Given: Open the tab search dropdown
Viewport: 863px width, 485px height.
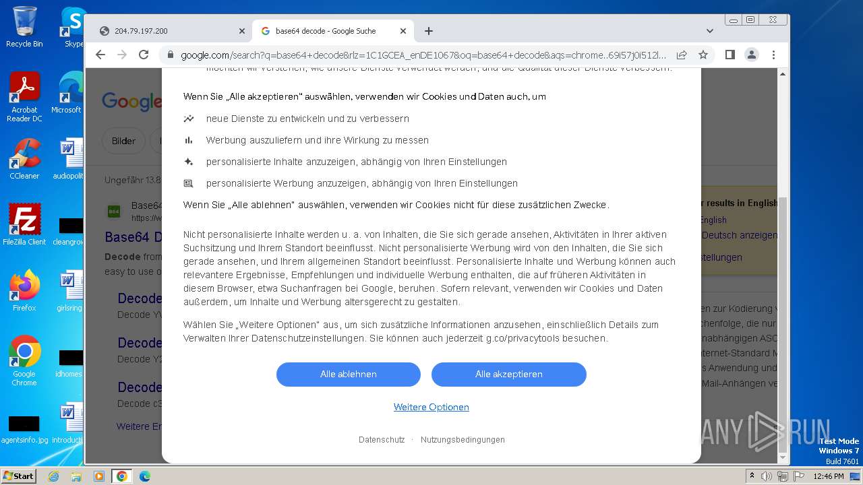Looking at the screenshot, I should click(x=710, y=31).
